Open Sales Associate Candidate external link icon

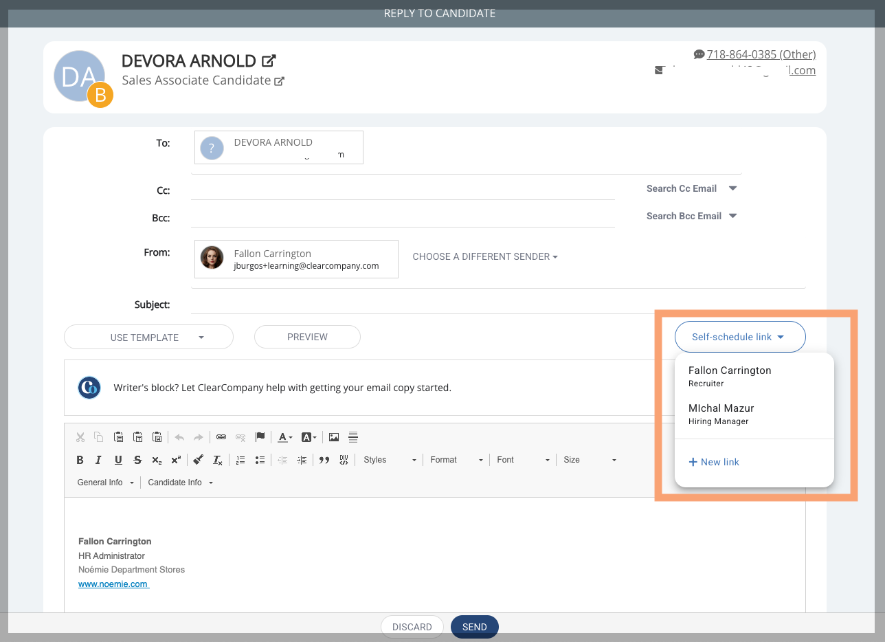point(280,81)
